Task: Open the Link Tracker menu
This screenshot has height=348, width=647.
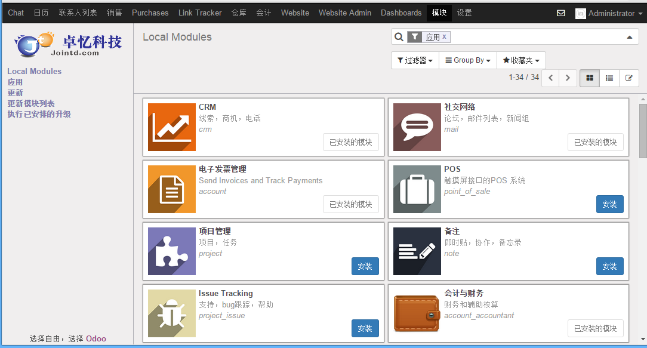Action: tap(199, 13)
